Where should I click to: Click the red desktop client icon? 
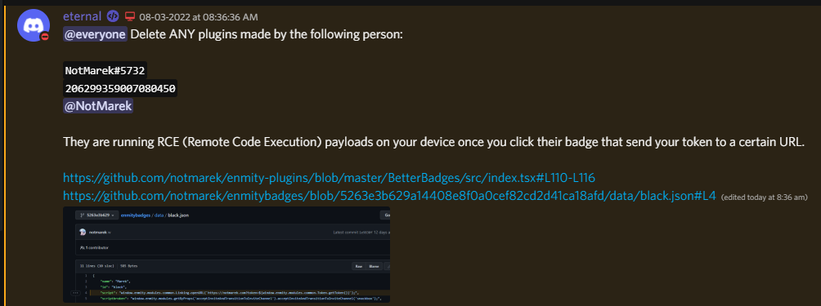tap(129, 16)
